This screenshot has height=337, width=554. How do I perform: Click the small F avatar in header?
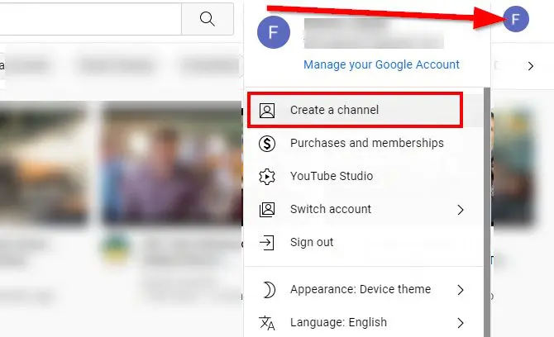[x=515, y=19]
